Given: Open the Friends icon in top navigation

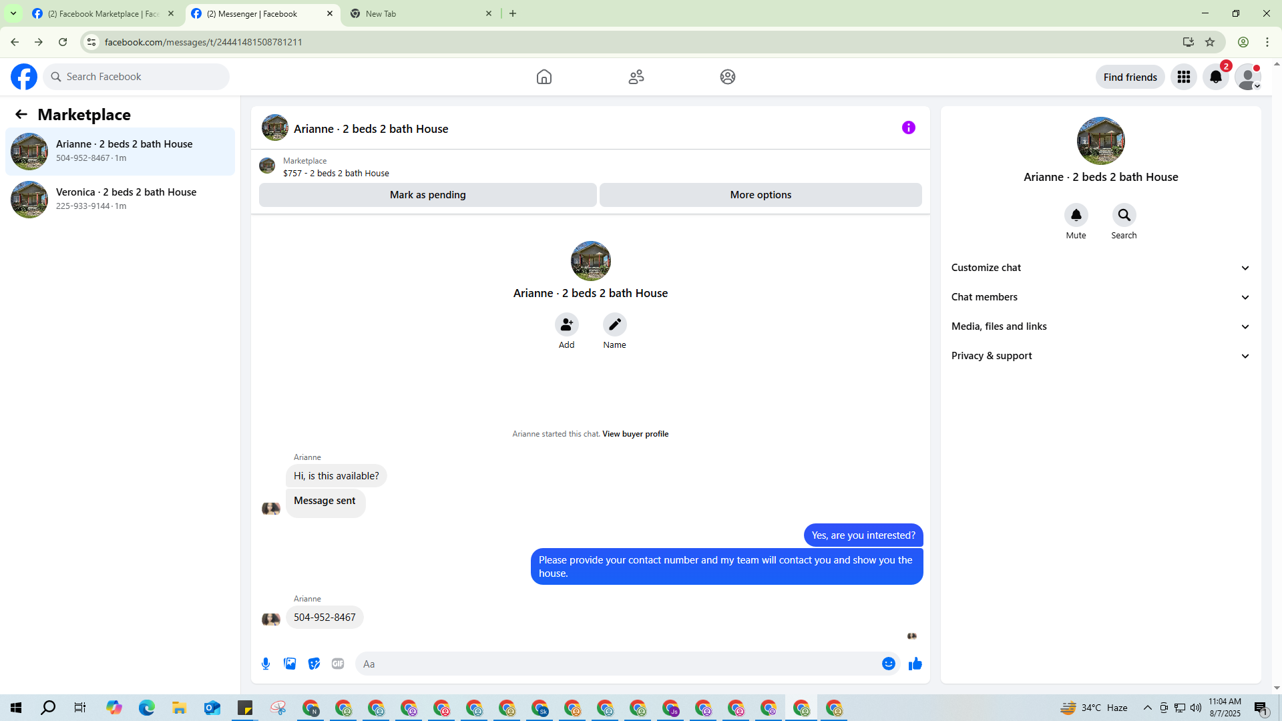Looking at the screenshot, I should (x=636, y=77).
